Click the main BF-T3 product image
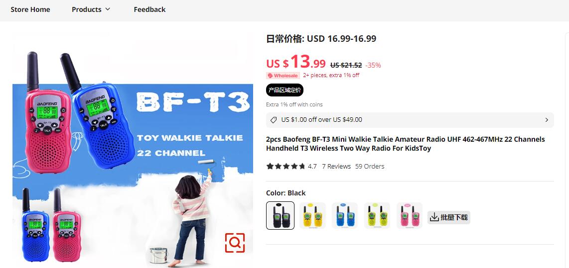This screenshot has width=569, height=268. (133, 150)
